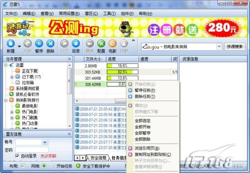Expand the 热门电影 tree node
The image size is (250, 173).
pos(12,112)
